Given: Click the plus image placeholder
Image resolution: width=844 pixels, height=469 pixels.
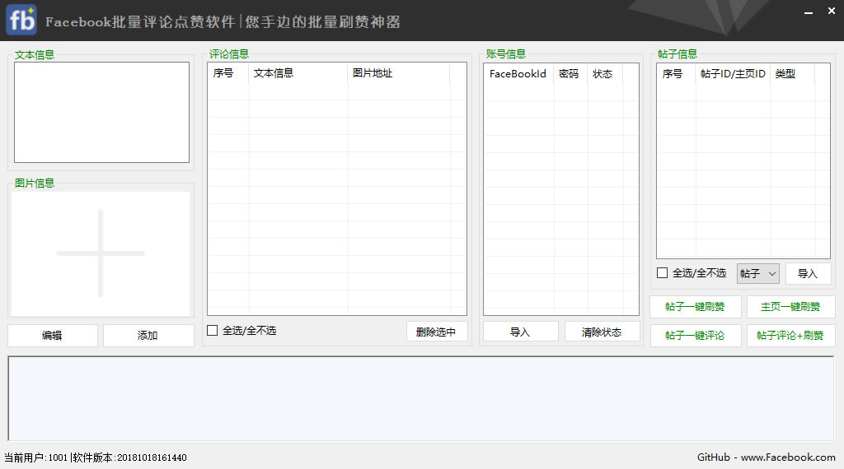Looking at the screenshot, I should (101, 253).
